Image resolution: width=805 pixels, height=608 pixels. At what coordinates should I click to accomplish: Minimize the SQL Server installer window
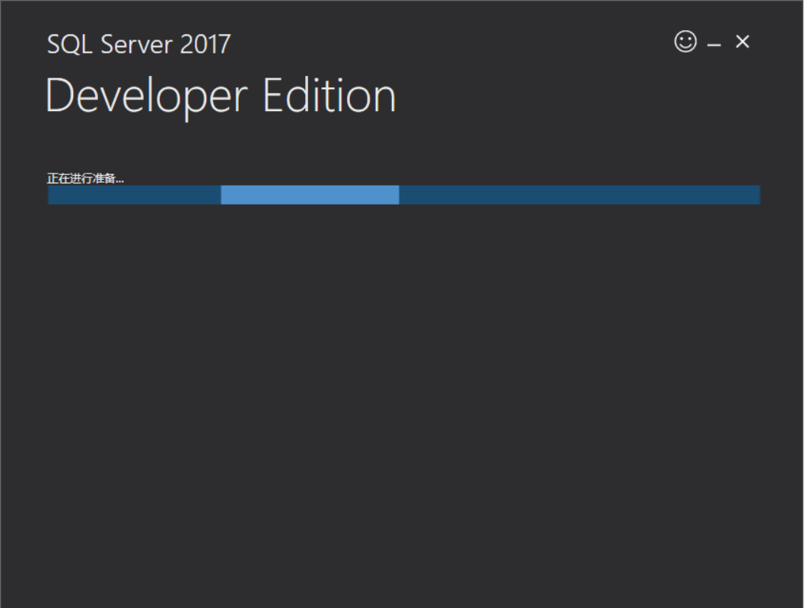(x=714, y=43)
